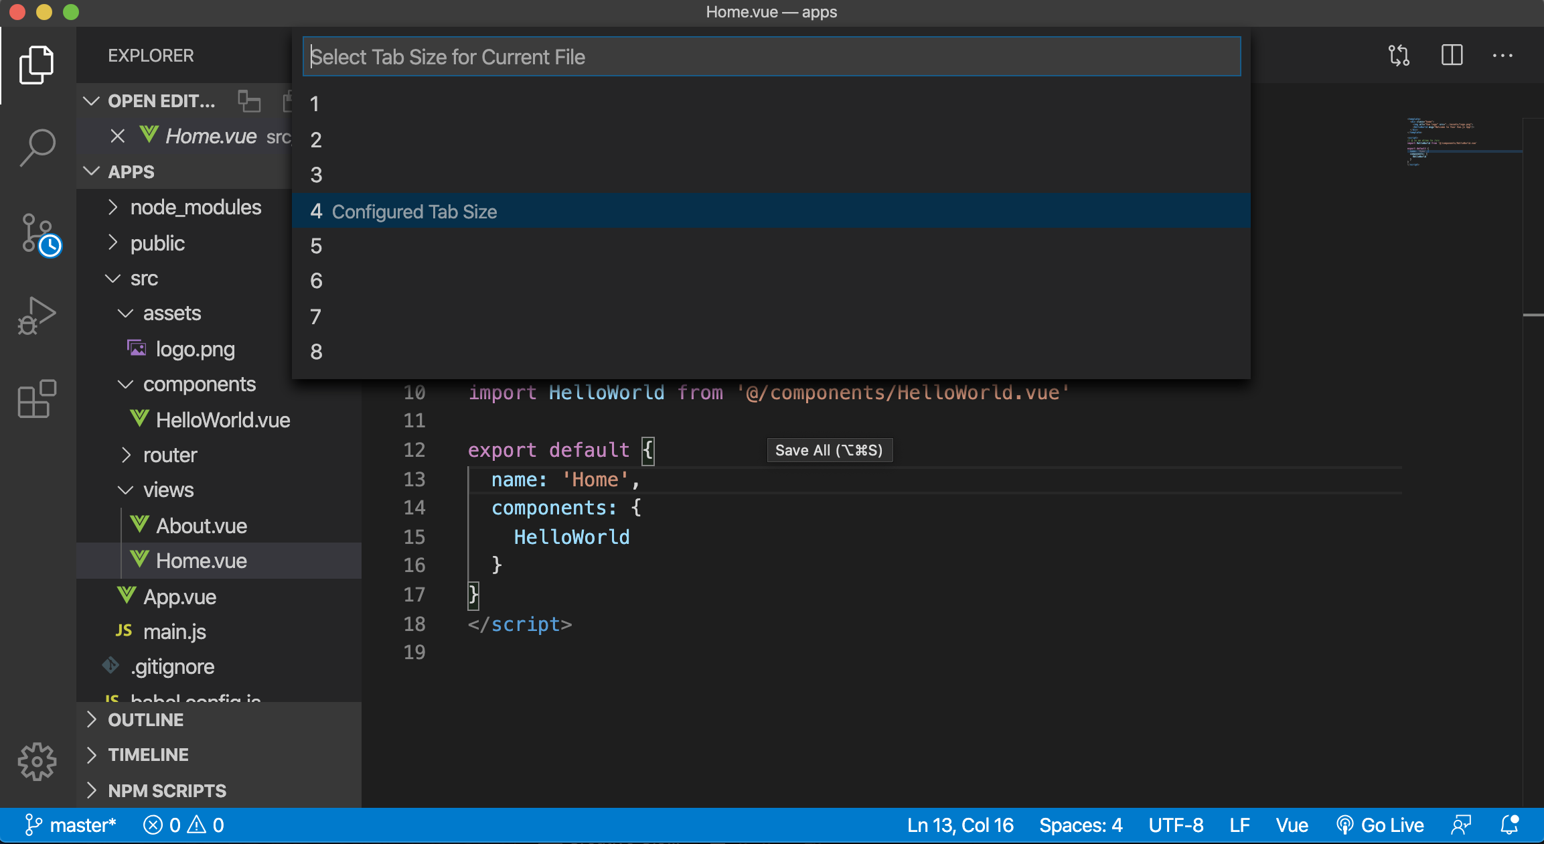Expand the NPM SCRIPTS section

[167, 791]
